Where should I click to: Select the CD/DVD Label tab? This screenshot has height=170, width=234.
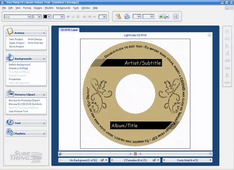point(69,30)
